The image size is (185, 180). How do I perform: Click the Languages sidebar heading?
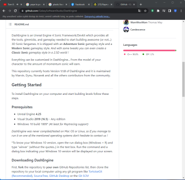[130, 45]
